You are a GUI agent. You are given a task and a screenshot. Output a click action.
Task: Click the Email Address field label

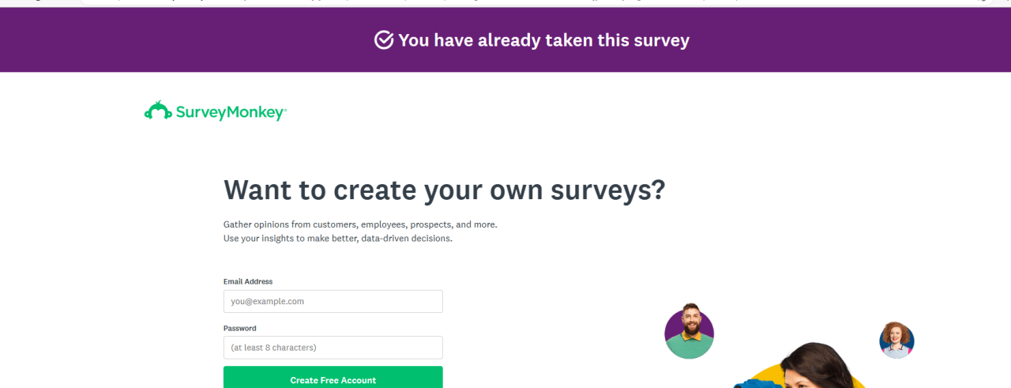pyautogui.click(x=248, y=281)
